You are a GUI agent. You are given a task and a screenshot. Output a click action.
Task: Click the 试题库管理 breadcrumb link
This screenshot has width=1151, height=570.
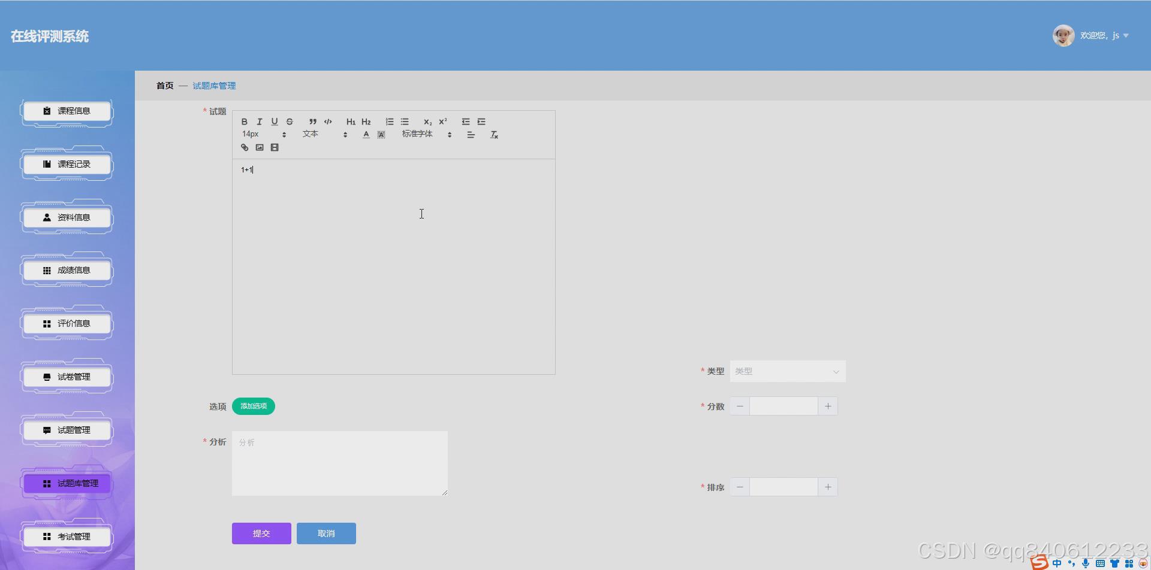point(214,86)
